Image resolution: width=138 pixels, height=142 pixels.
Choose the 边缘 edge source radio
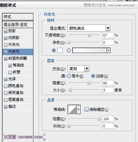point(93,76)
